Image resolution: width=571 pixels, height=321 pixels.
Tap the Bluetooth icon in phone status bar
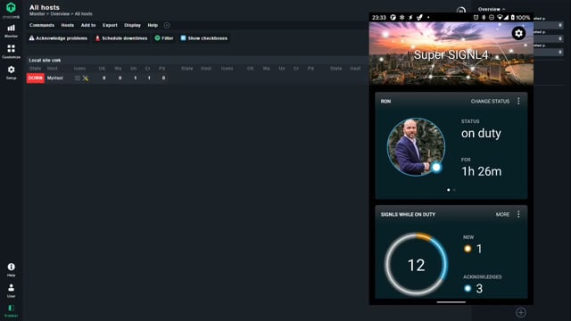[x=484, y=17]
